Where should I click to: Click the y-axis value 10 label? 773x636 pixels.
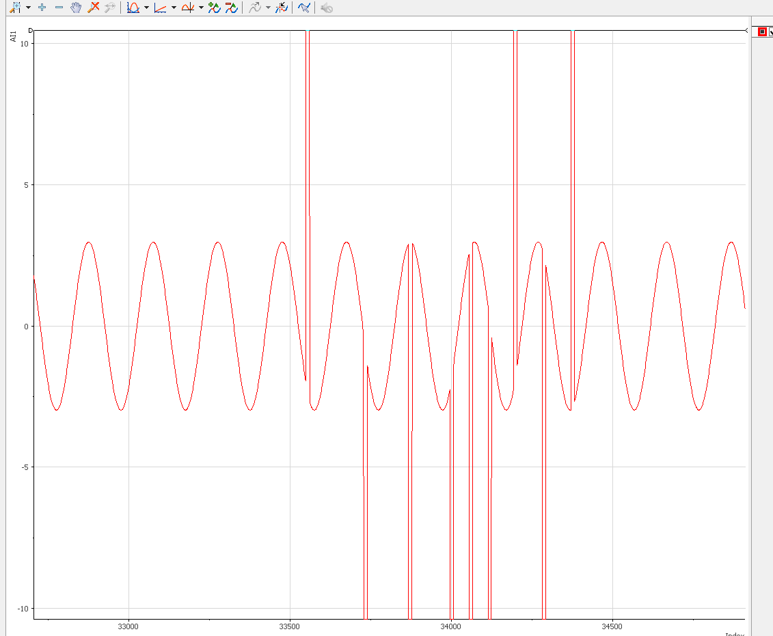25,44
